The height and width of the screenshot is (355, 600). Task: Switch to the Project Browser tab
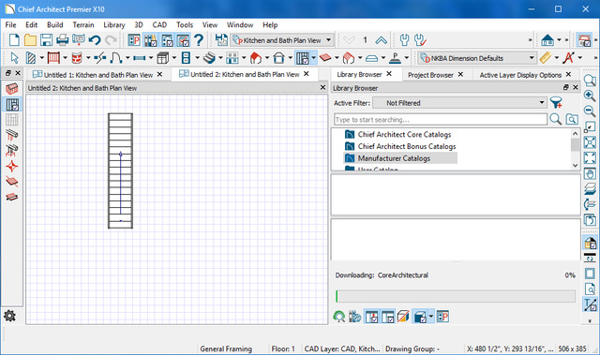(430, 75)
